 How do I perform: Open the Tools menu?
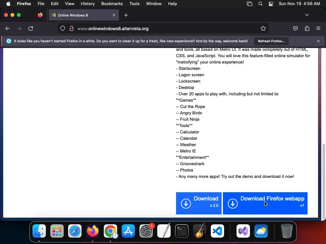[134, 4]
